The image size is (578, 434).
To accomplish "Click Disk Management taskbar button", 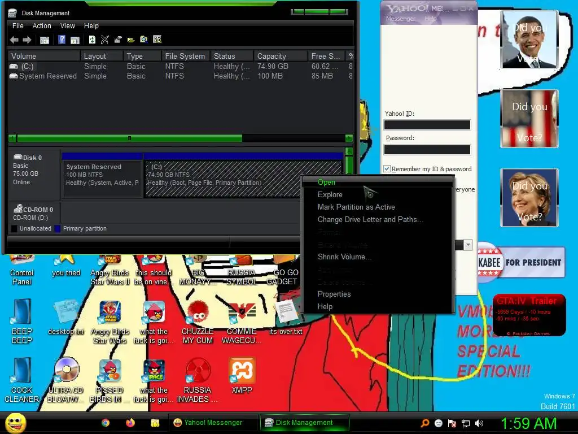I will point(304,423).
